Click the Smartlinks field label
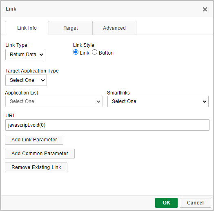Screen dimensions: 214x211 118,93
